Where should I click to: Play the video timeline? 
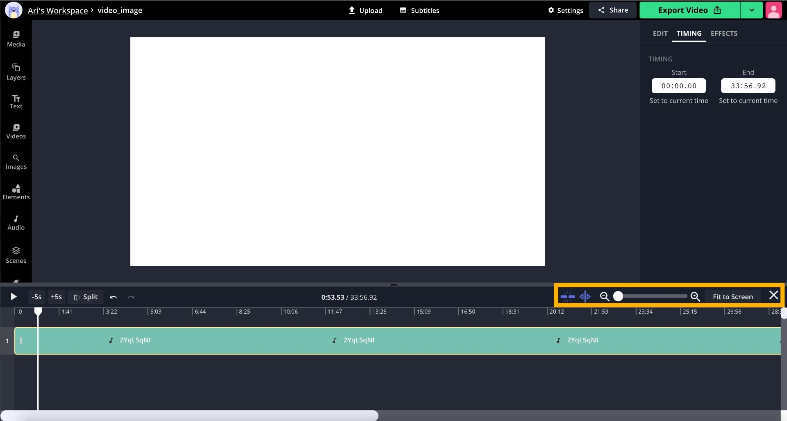14,296
